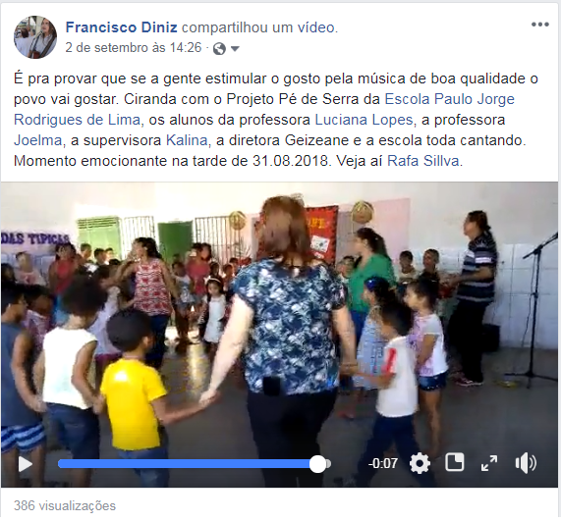Open Joelma tagged profile link
The height and width of the screenshot is (522, 561).
(x=38, y=140)
